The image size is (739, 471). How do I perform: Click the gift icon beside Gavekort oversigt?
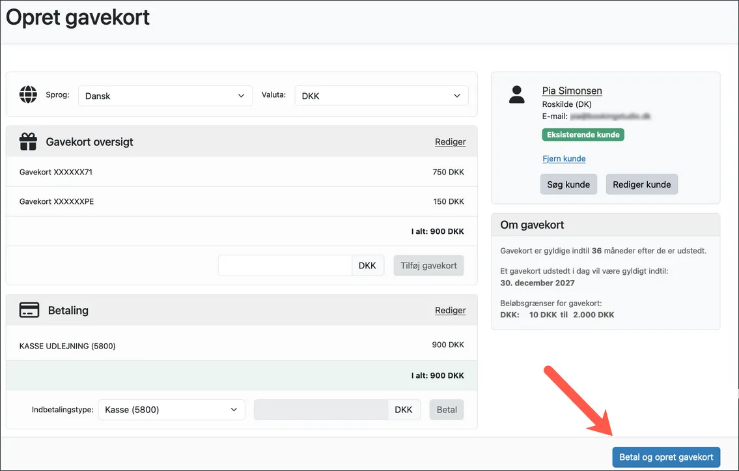(28, 141)
